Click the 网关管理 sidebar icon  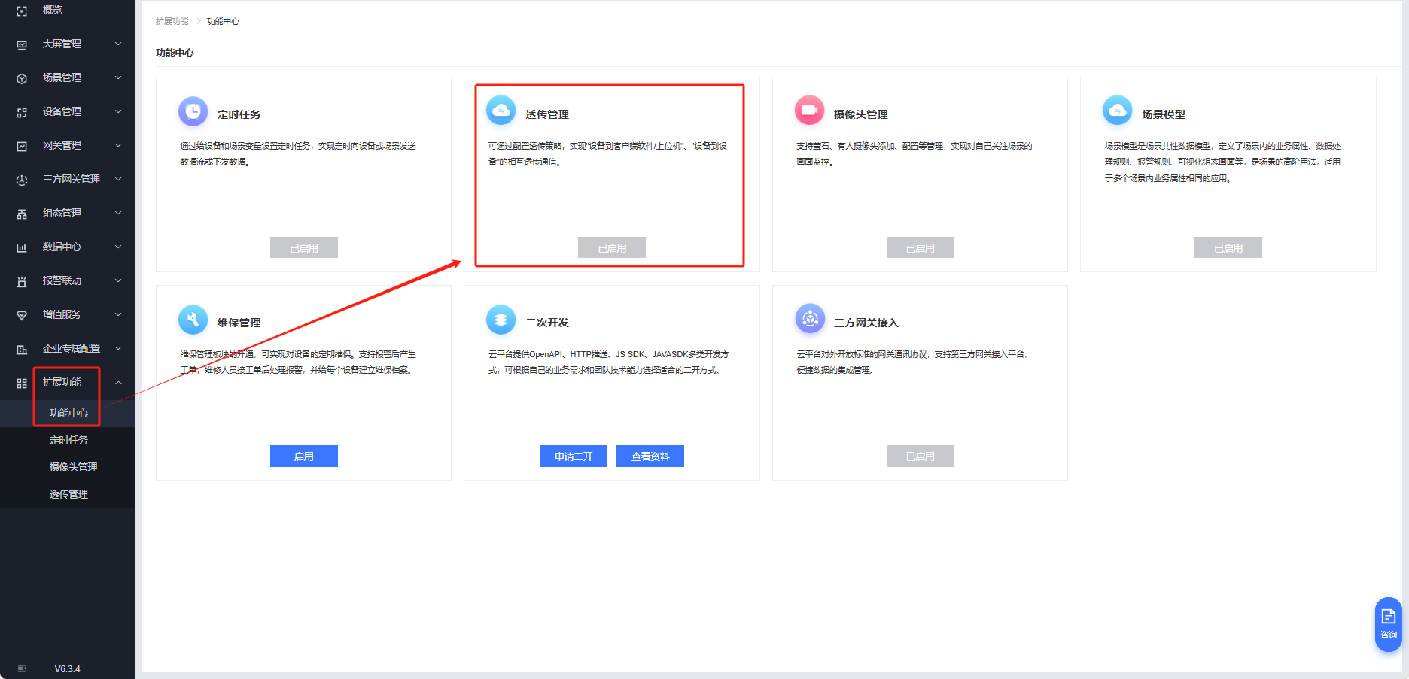click(22, 147)
